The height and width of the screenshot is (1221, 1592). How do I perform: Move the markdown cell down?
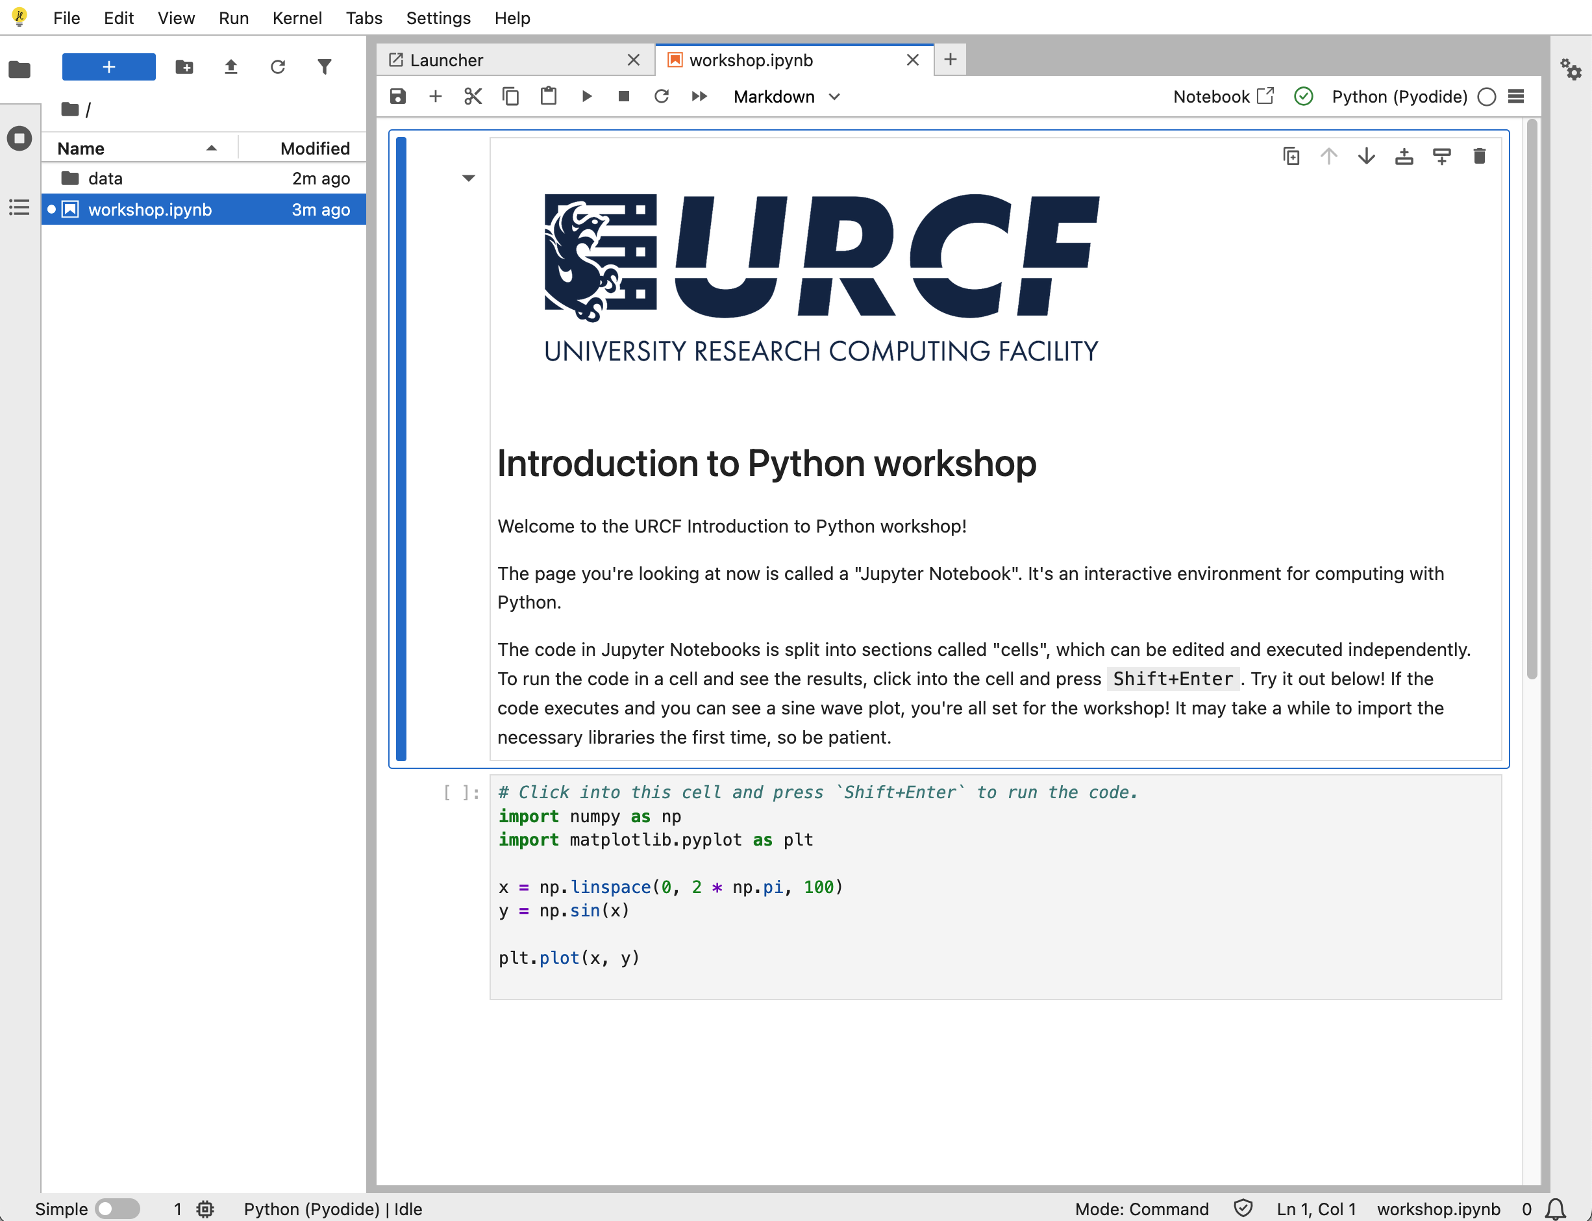(x=1366, y=155)
